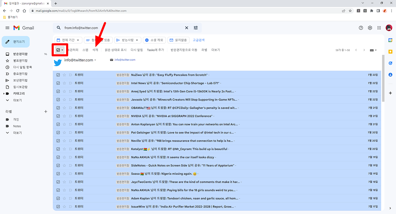Image resolution: width=396 pixels, height=214 pixels.
Task: Click the search magnifier icon
Action: [59, 28]
